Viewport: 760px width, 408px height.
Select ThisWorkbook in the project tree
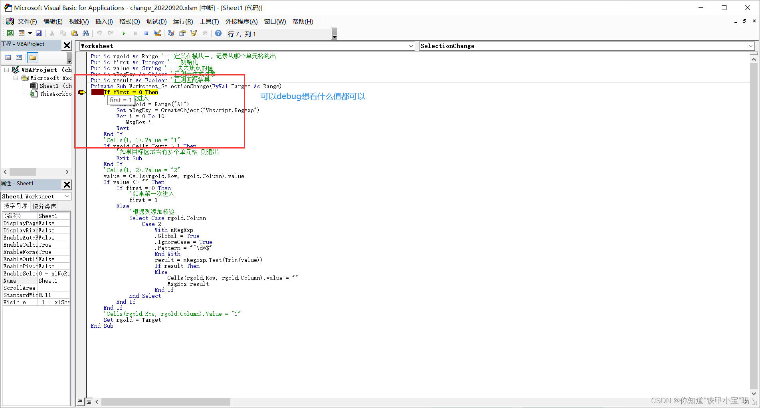tap(51, 94)
